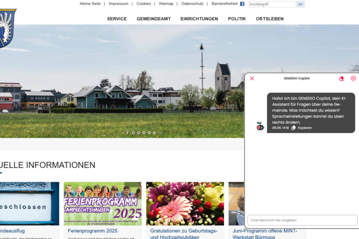The width and height of the screenshot is (359, 239).
Task: Click the GEM2GO Copilot bot avatar
Action: (260, 126)
